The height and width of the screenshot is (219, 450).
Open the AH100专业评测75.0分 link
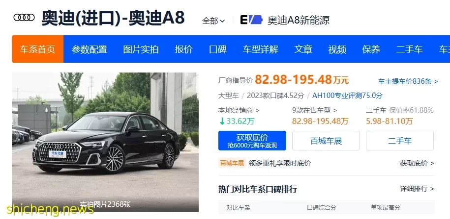pos(347,96)
